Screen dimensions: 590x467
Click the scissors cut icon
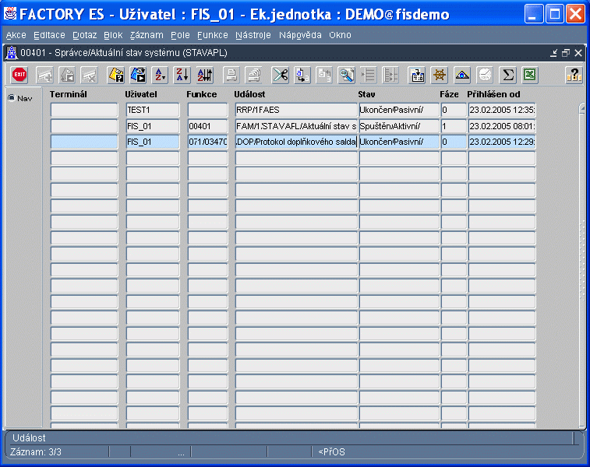pos(281,75)
